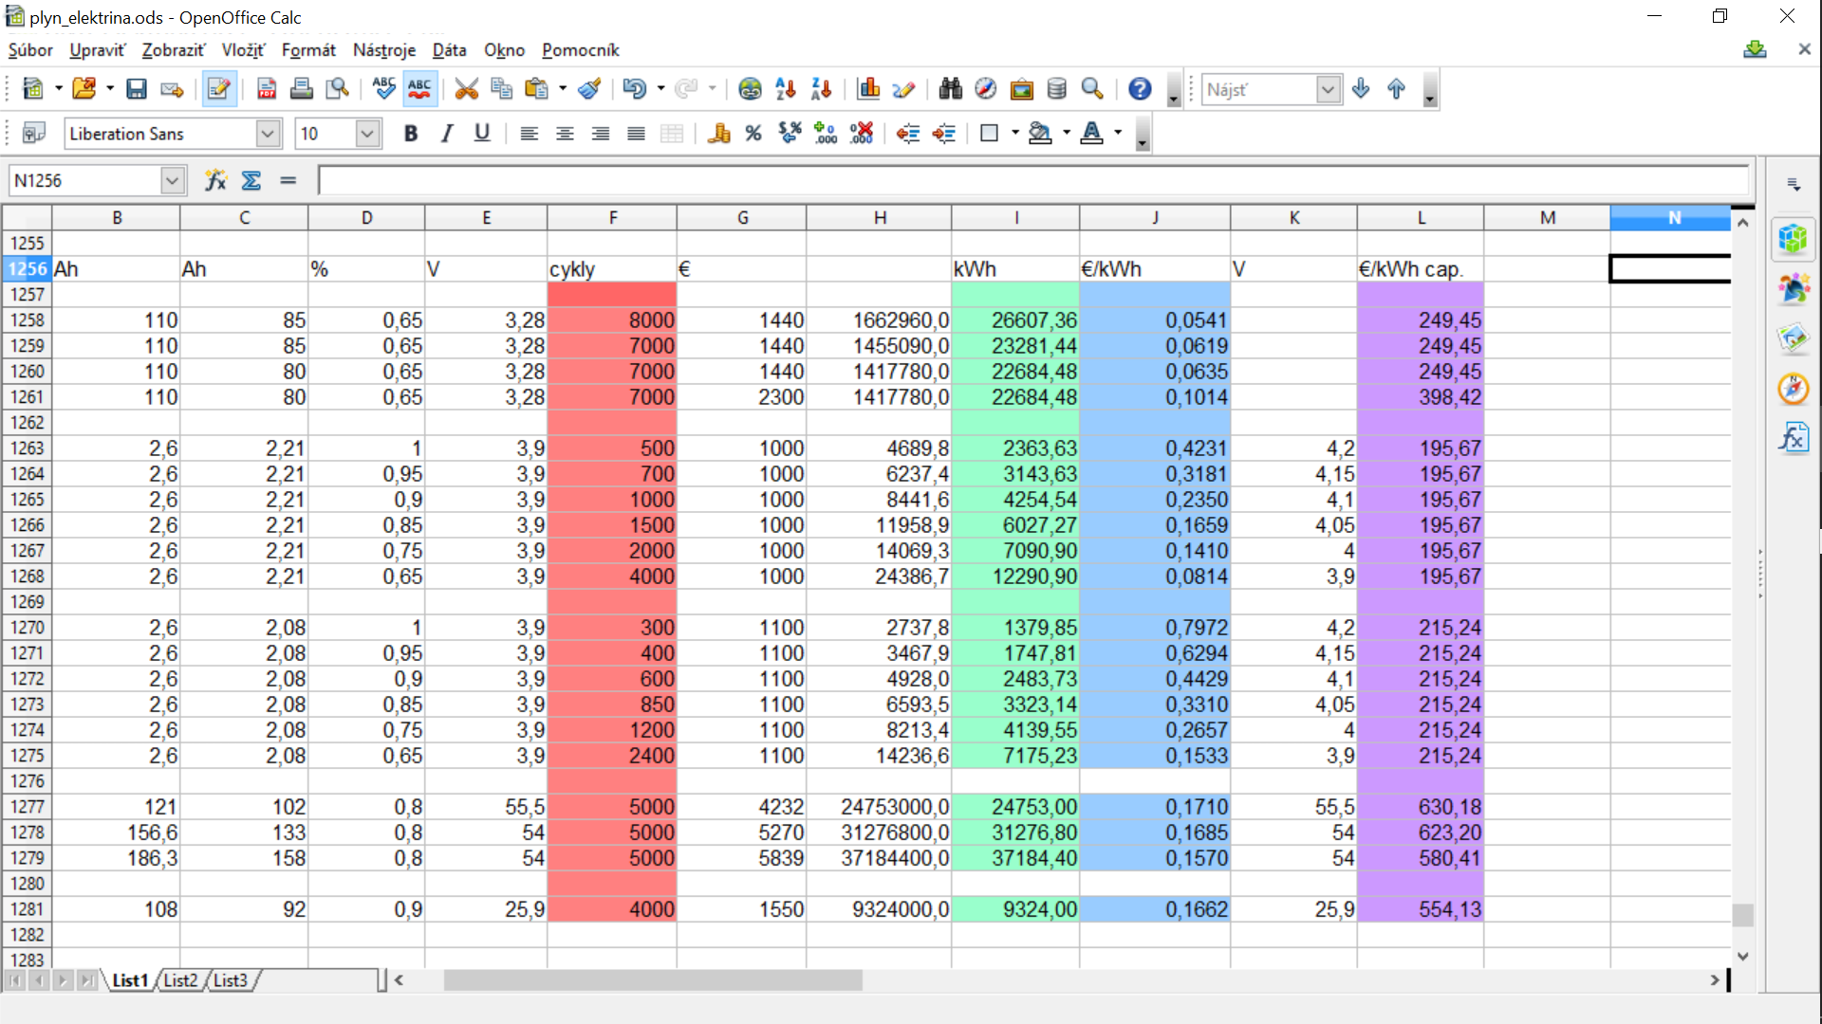
Task: Click the Merge Cells icon
Action: pyautogui.click(x=672, y=134)
